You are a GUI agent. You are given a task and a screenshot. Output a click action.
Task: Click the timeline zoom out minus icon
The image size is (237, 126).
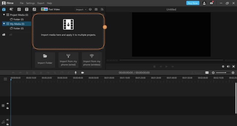[x=213, y=73]
